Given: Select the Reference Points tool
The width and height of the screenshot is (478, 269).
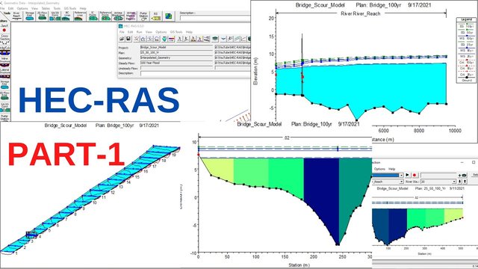Looking at the screenshot, I should [x=106, y=16].
